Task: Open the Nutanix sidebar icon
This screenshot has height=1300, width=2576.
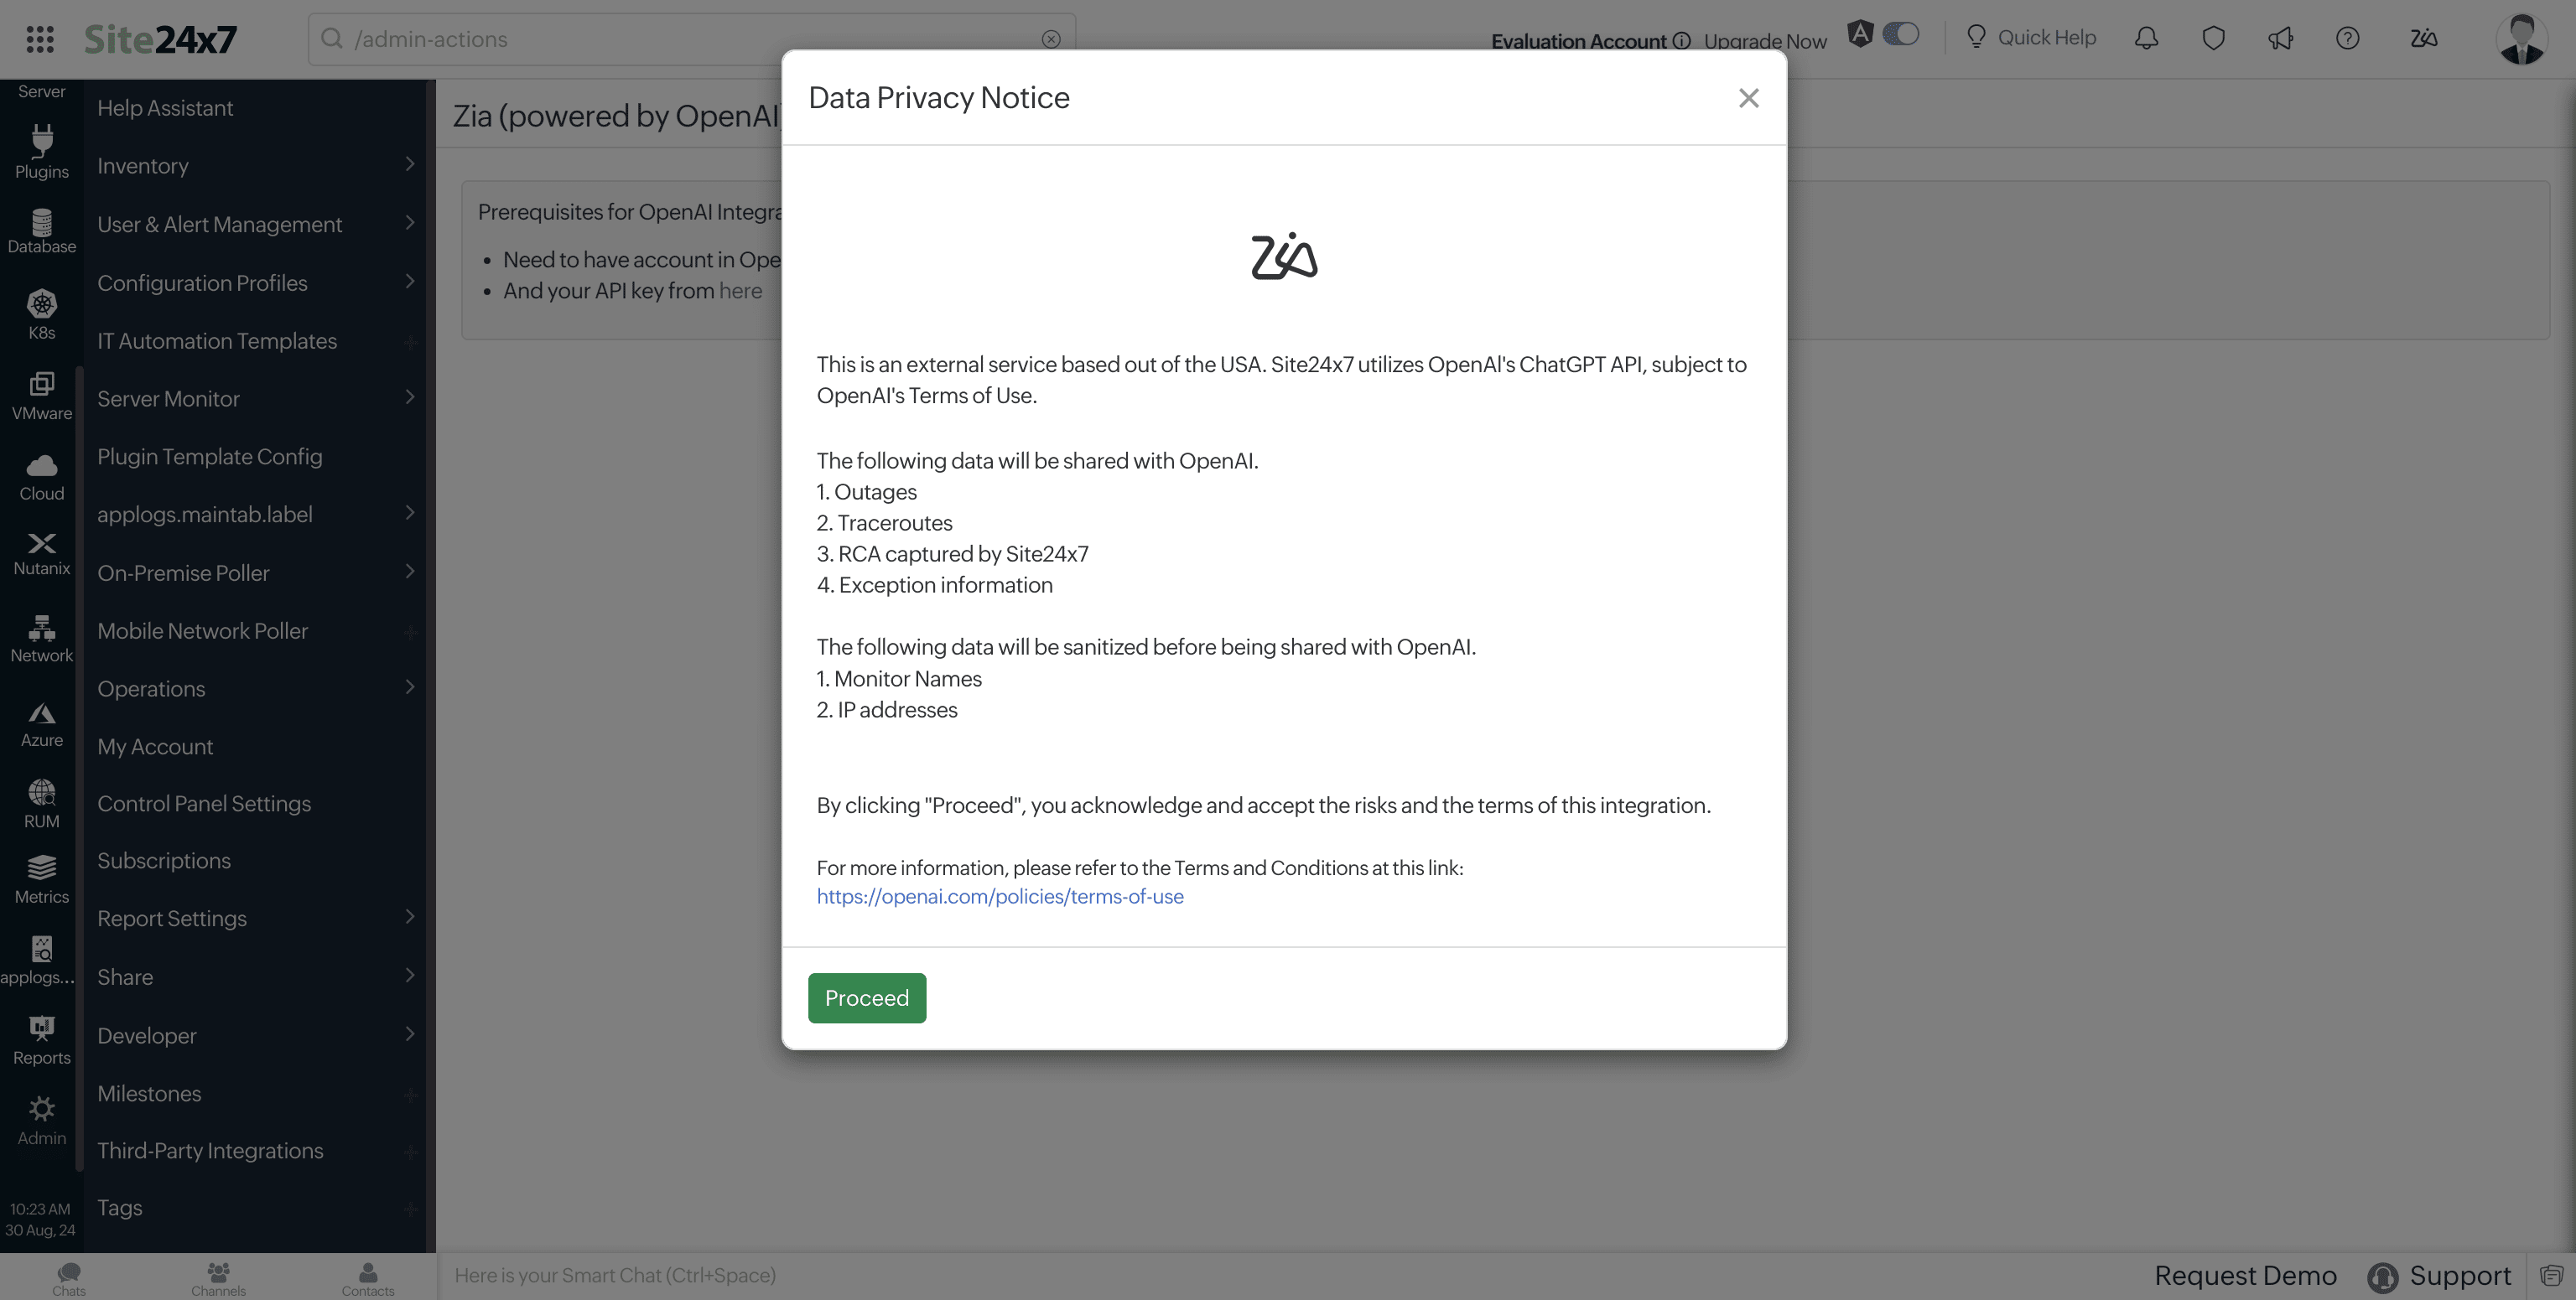Action: coord(42,552)
